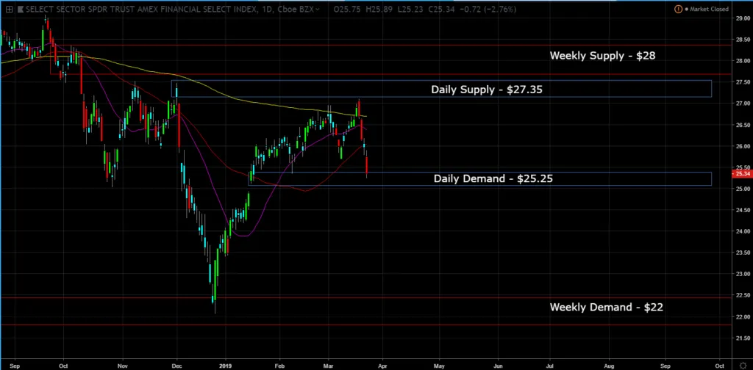Click the Jul time axis label
This screenshot has height=370, width=753.
(549, 365)
